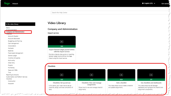The width and height of the screenshot is (171, 96).
Task: Open Construction sidebar link
Action: [12, 81]
